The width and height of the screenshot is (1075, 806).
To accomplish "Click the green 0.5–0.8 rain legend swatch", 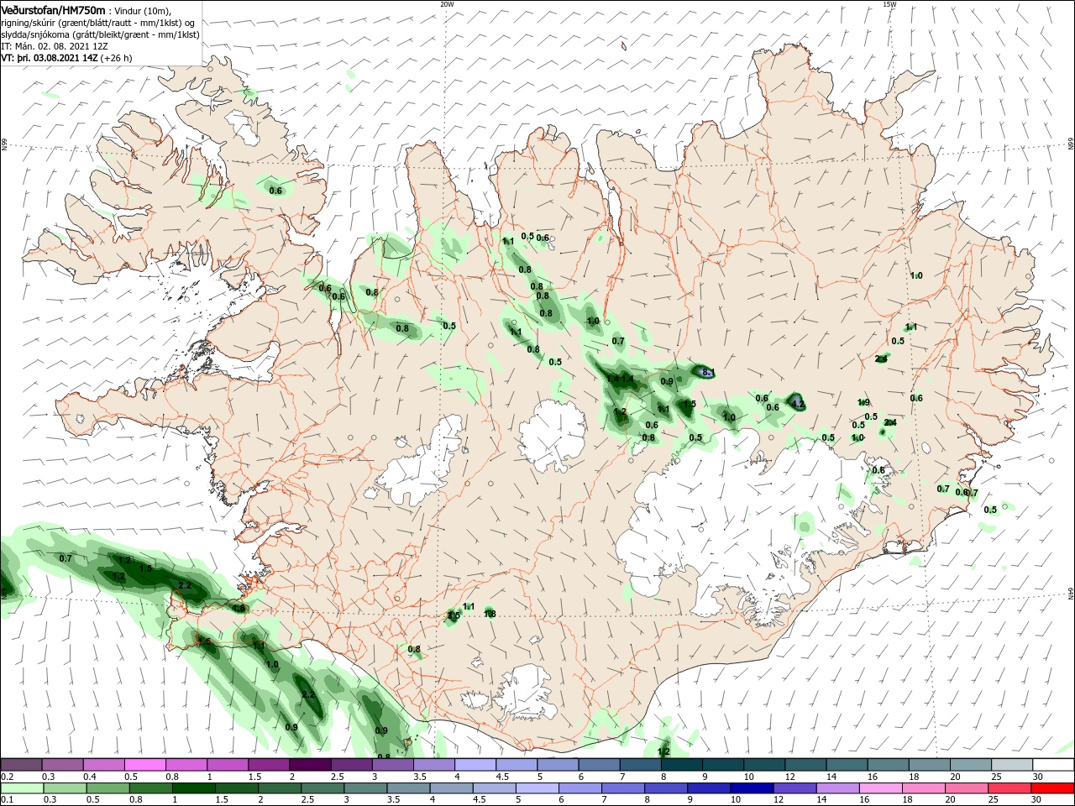I will click(x=107, y=788).
